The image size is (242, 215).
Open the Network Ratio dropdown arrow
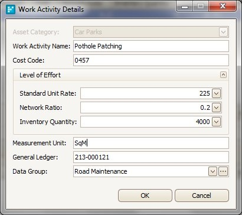217,107
